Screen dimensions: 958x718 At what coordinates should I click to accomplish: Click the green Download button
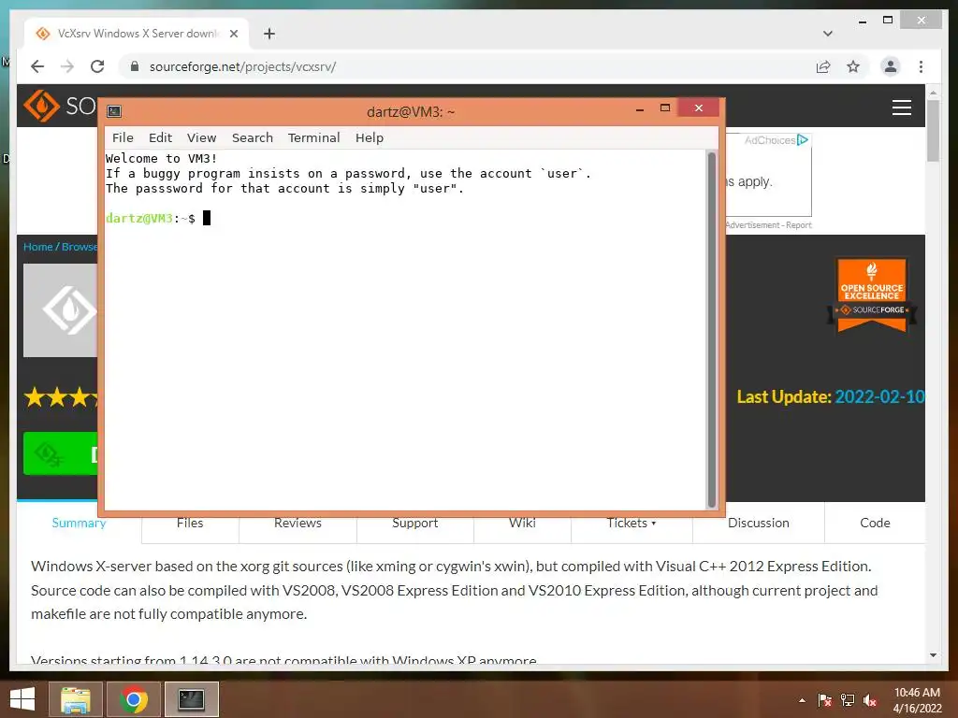click(x=61, y=453)
